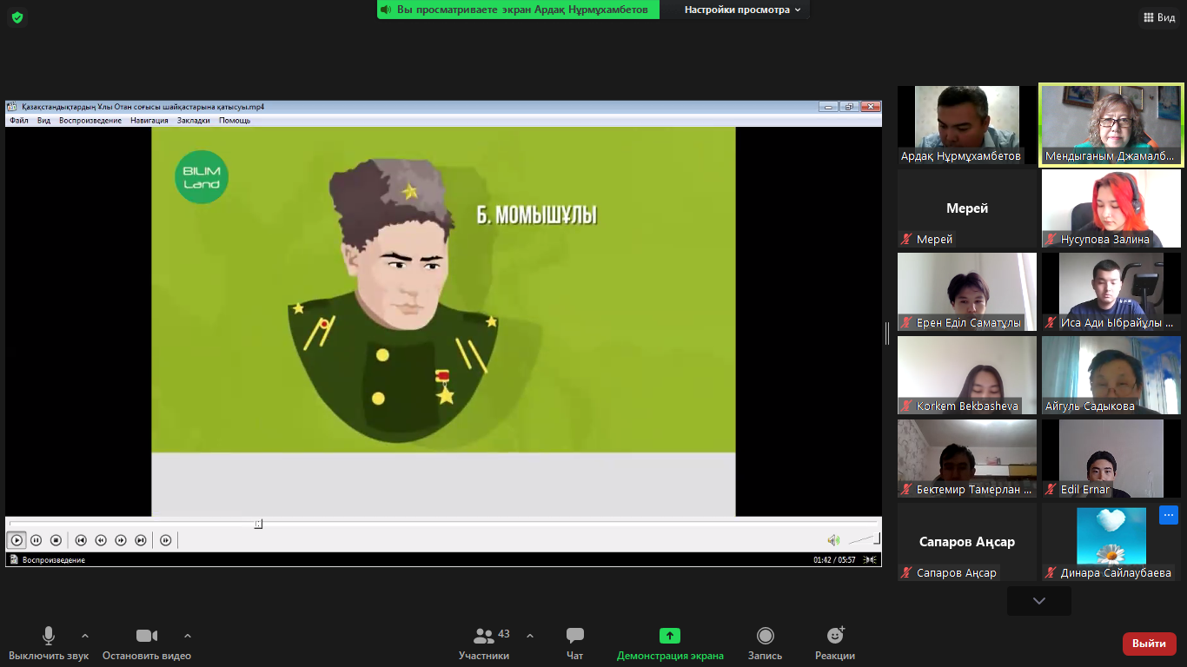Screen dimensions: 1187x667
Task: Open the Чат panel
Action: (x=574, y=643)
